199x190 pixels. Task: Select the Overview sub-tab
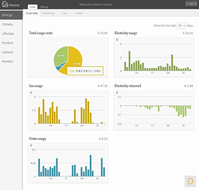pyautogui.click(x=32, y=13)
